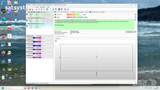Switch to the Disk Performance tab
Image resolution: width=160 pixels, height=90 pixels.
[94, 12]
